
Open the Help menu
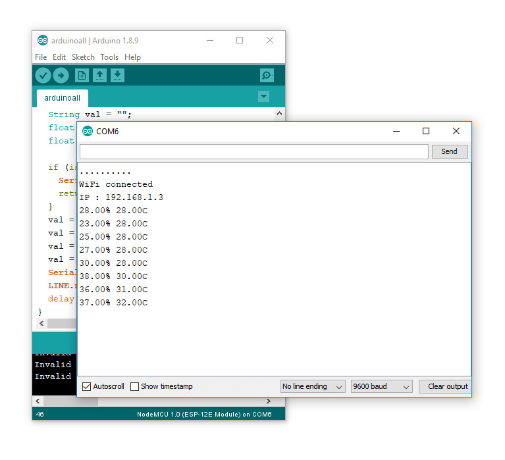click(133, 57)
